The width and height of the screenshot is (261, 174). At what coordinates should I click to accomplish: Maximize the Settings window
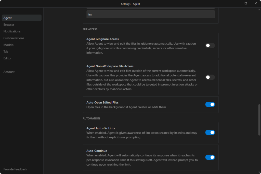[x=246, y=4]
